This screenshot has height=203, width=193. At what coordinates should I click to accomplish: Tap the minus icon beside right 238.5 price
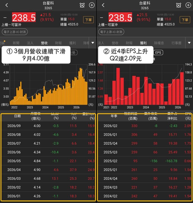pos(101,17)
